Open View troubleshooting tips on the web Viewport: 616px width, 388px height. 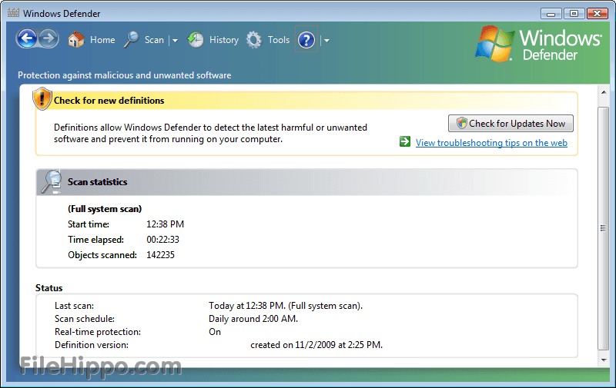[491, 143]
